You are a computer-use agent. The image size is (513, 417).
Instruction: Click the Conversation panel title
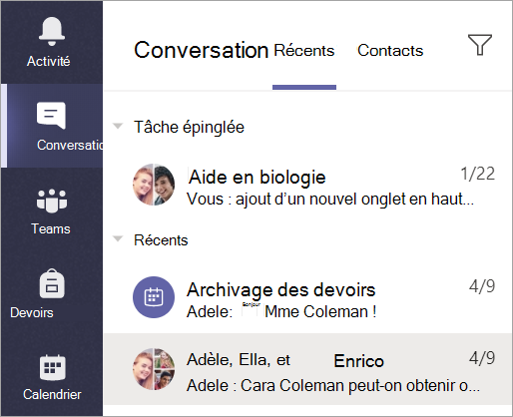point(201,50)
